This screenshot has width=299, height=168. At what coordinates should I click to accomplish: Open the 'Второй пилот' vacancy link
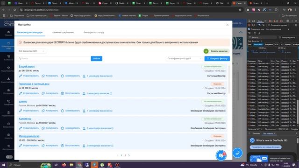coord(27,66)
